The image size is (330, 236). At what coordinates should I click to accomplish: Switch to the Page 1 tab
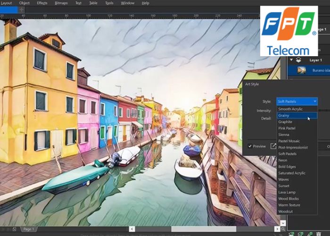coord(28,229)
